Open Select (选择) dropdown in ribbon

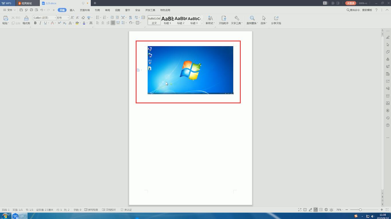pos(264,20)
